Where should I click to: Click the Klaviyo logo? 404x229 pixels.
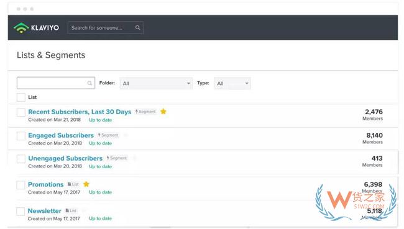pos(36,27)
